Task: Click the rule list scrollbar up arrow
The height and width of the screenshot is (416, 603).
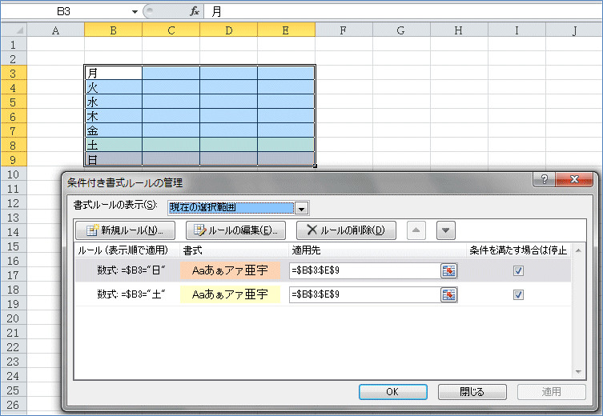Action: (578, 251)
